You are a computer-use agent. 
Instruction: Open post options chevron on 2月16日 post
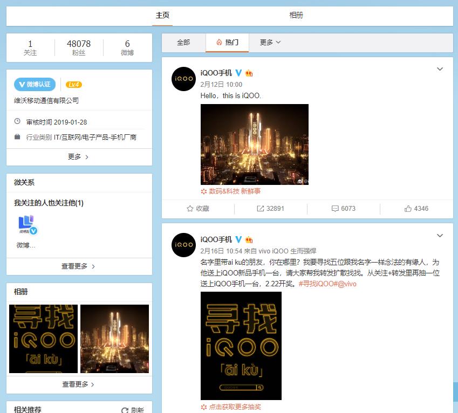(x=440, y=236)
